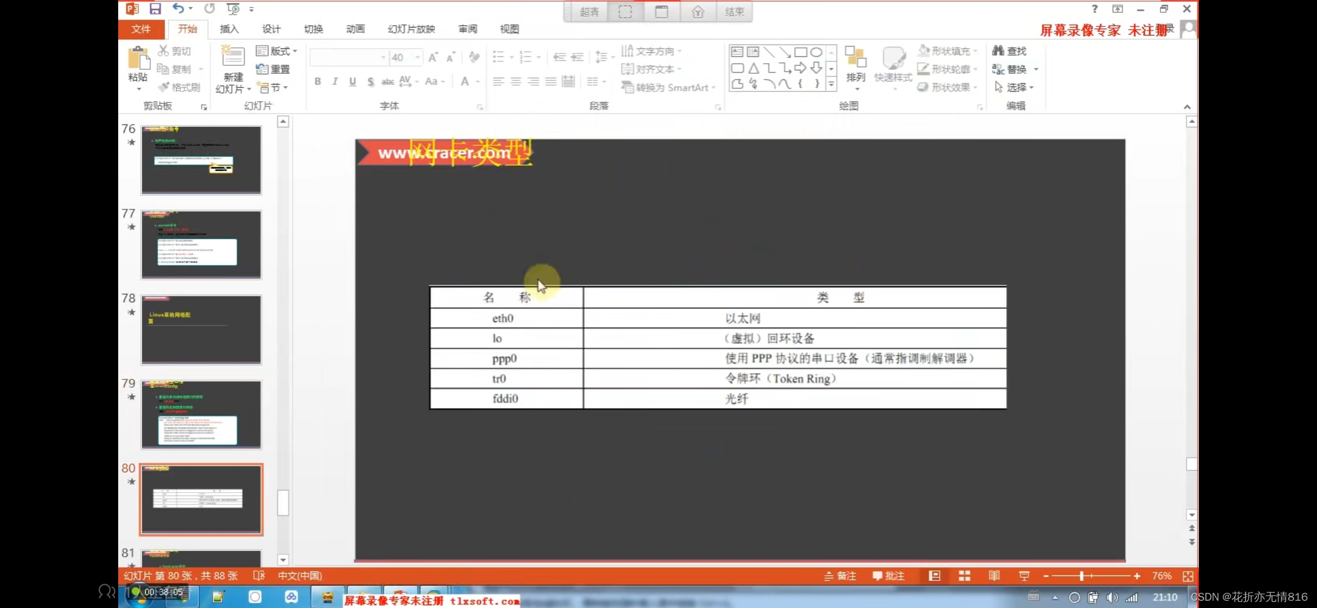This screenshot has height=608, width=1317.
Task: Toggle center text alignment
Action: click(x=516, y=82)
